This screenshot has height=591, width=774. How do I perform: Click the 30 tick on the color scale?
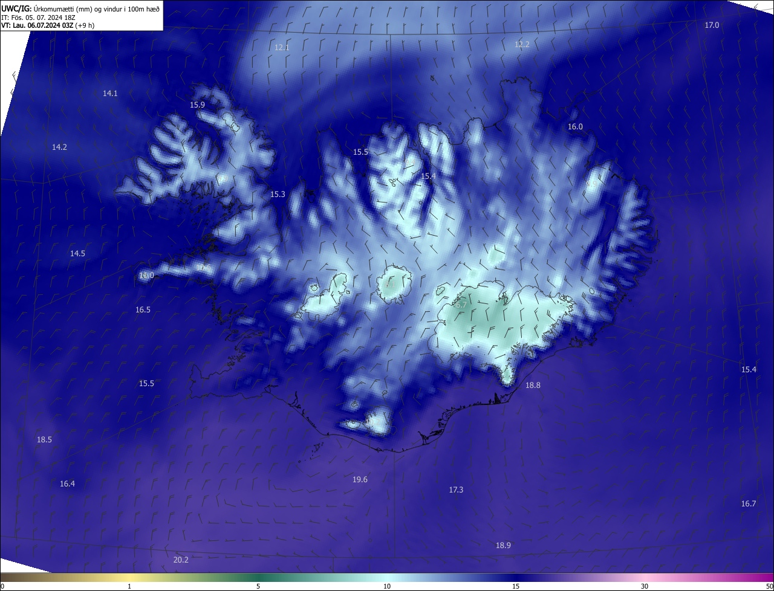click(645, 586)
